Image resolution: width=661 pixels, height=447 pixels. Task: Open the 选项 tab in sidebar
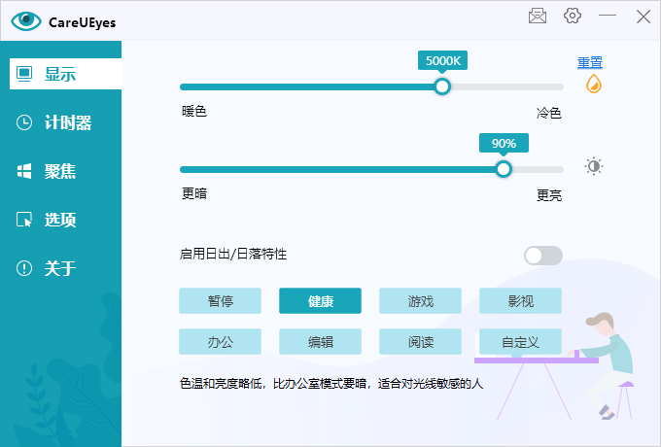pos(60,220)
